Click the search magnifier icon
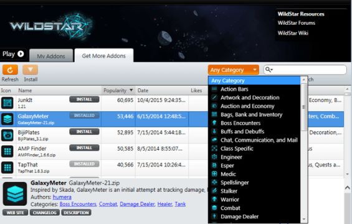Screen dimensions: 352x224 tap(269, 70)
